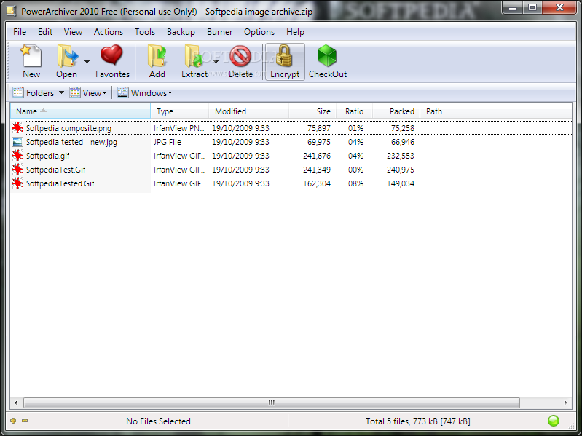
Task: Click the IrfanView icon of SoftpediaTested.Gif
Action: point(17,183)
